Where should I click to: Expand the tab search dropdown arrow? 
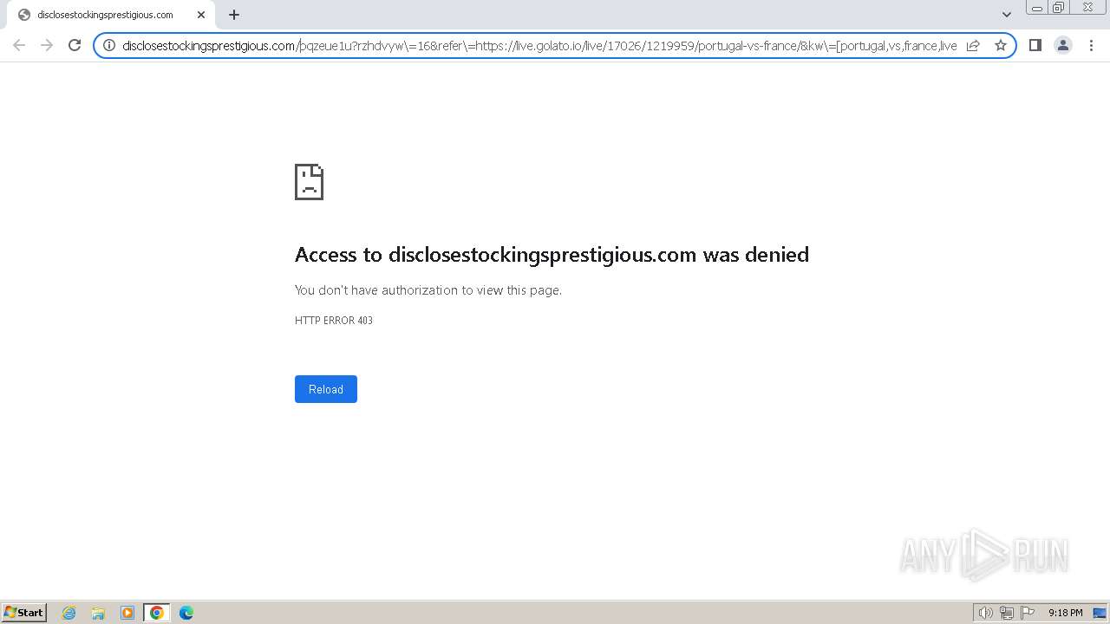tap(1006, 15)
